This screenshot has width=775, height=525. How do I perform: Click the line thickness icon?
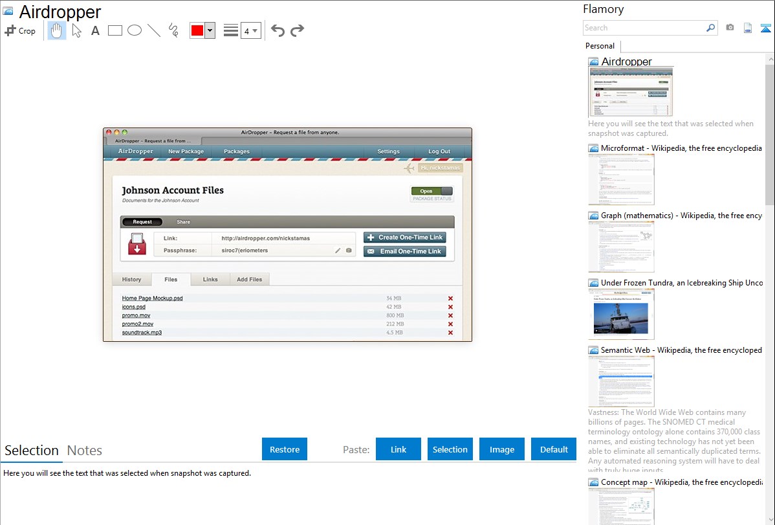point(230,30)
